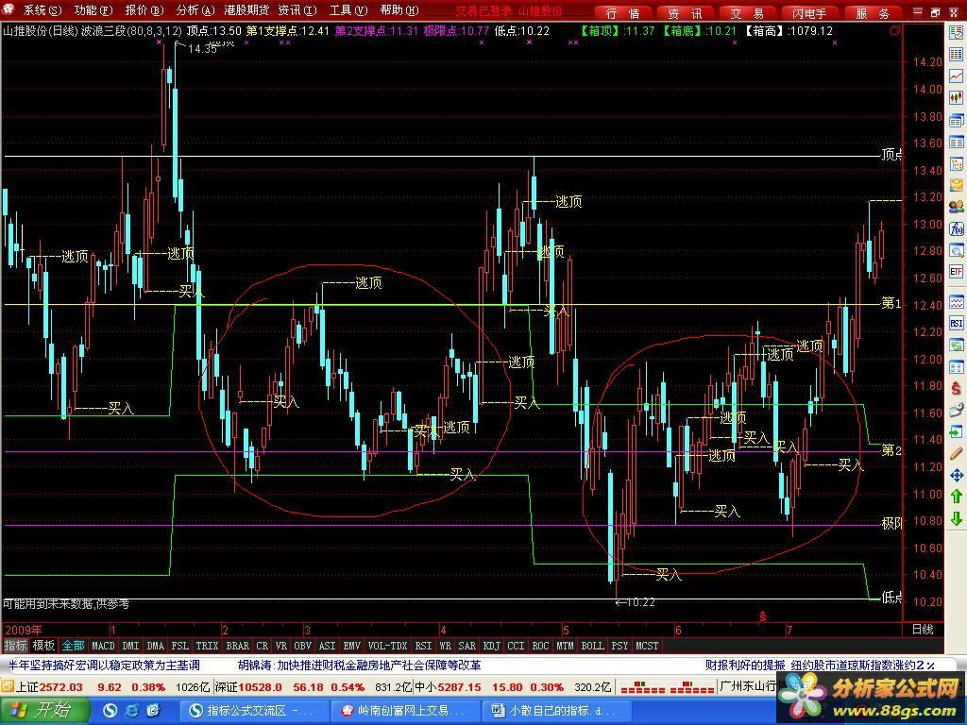Click the RSI indicator sidebar icon

956,324
